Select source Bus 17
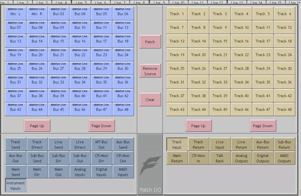Viewport: 301px width, 196px height. pos(102,41)
